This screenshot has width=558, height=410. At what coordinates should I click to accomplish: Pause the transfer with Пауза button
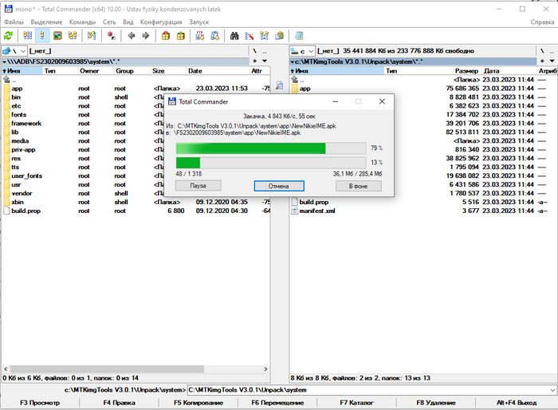tap(198, 186)
